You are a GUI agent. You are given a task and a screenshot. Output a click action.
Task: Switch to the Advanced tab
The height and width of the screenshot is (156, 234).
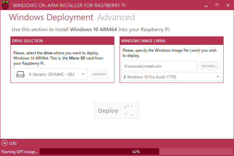116,17
